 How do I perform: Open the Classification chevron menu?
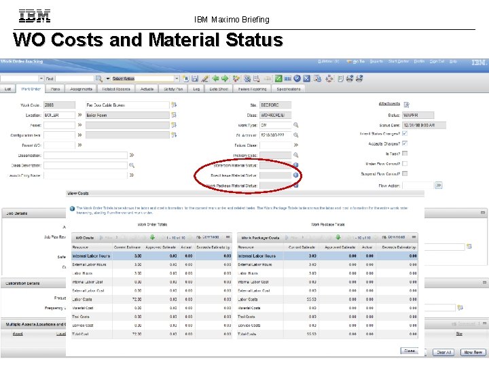132,155
